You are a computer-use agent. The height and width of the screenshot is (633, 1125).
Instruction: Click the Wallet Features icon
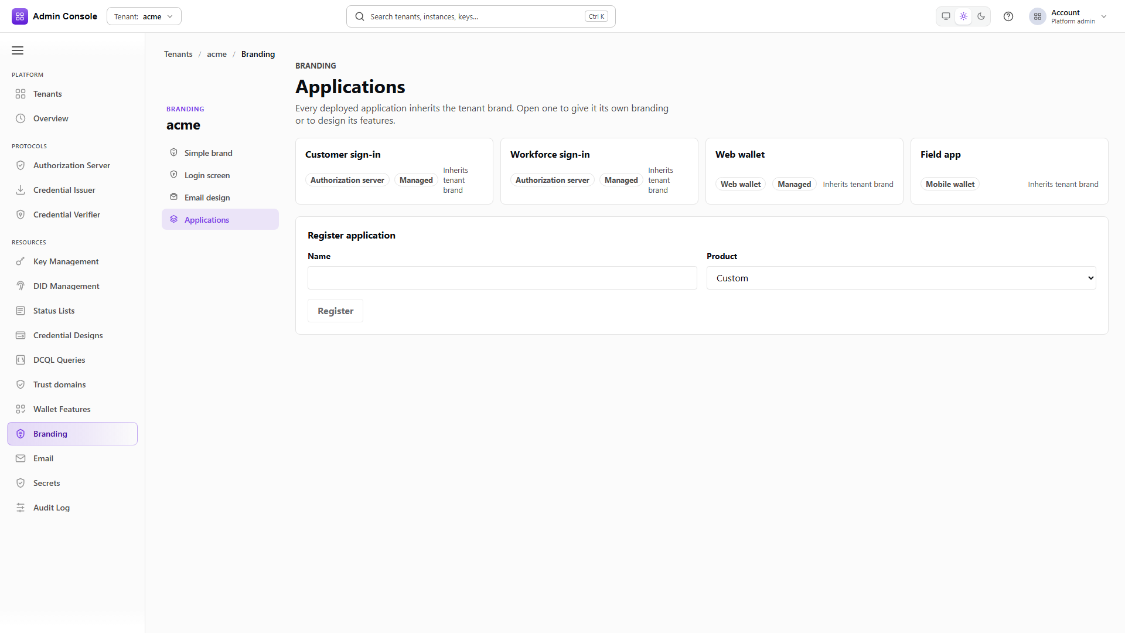[x=21, y=409]
